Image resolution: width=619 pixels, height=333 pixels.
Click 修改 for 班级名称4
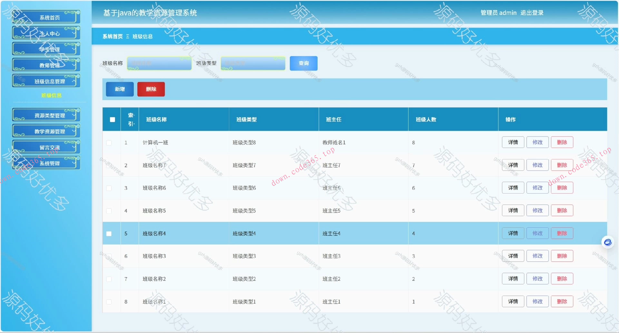click(537, 233)
